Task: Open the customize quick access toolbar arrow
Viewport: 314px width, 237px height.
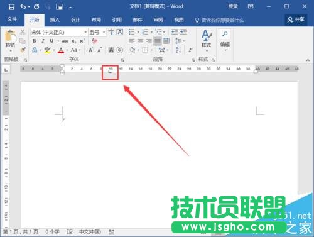Action: coord(70,8)
